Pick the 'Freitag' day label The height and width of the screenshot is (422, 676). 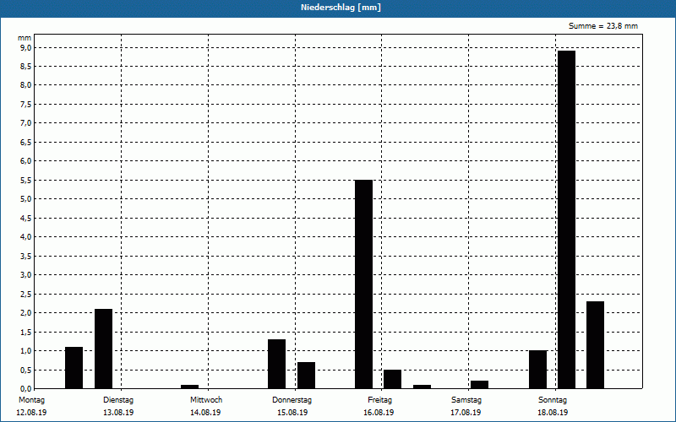coord(379,400)
